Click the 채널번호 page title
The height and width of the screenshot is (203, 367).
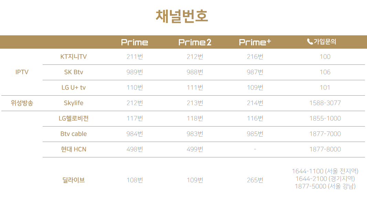tap(182, 16)
